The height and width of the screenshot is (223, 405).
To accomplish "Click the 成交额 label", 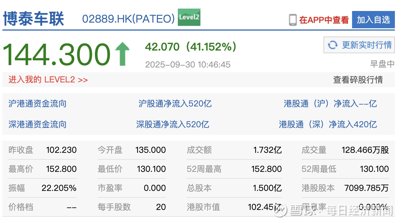I will pyautogui.click(x=199, y=150).
